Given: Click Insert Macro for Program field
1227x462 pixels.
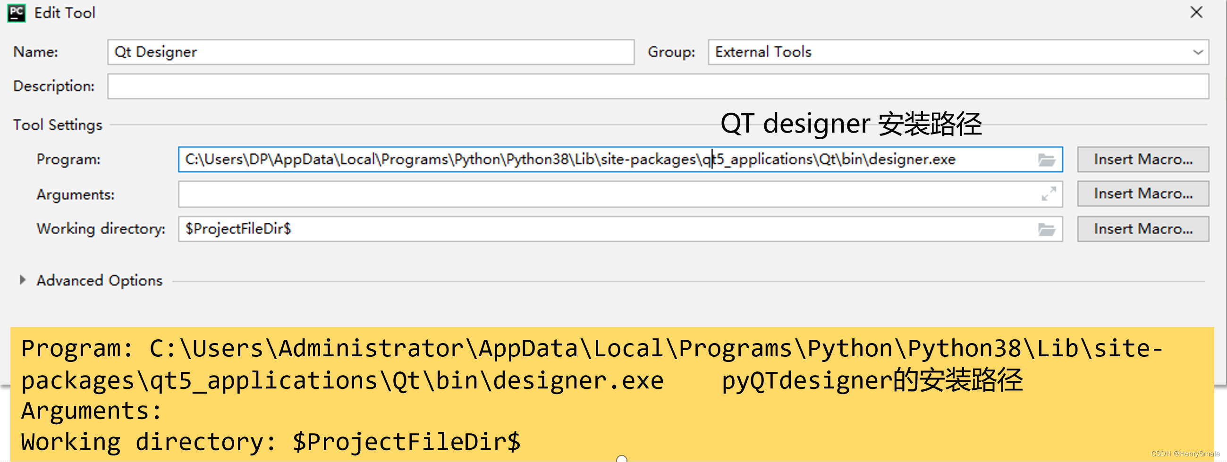Looking at the screenshot, I should [1142, 160].
